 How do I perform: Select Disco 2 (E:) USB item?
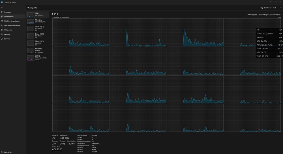pos(38,43)
